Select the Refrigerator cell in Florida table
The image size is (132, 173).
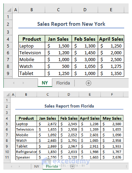[x=26, y=152]
